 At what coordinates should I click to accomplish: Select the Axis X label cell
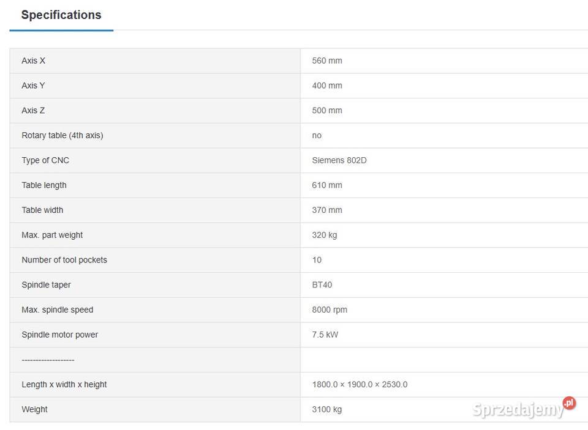coord(34,61)
